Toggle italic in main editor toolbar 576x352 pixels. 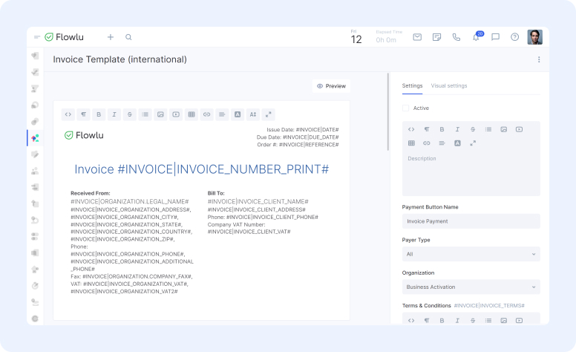pyautogui.click(x=114, y=114)
